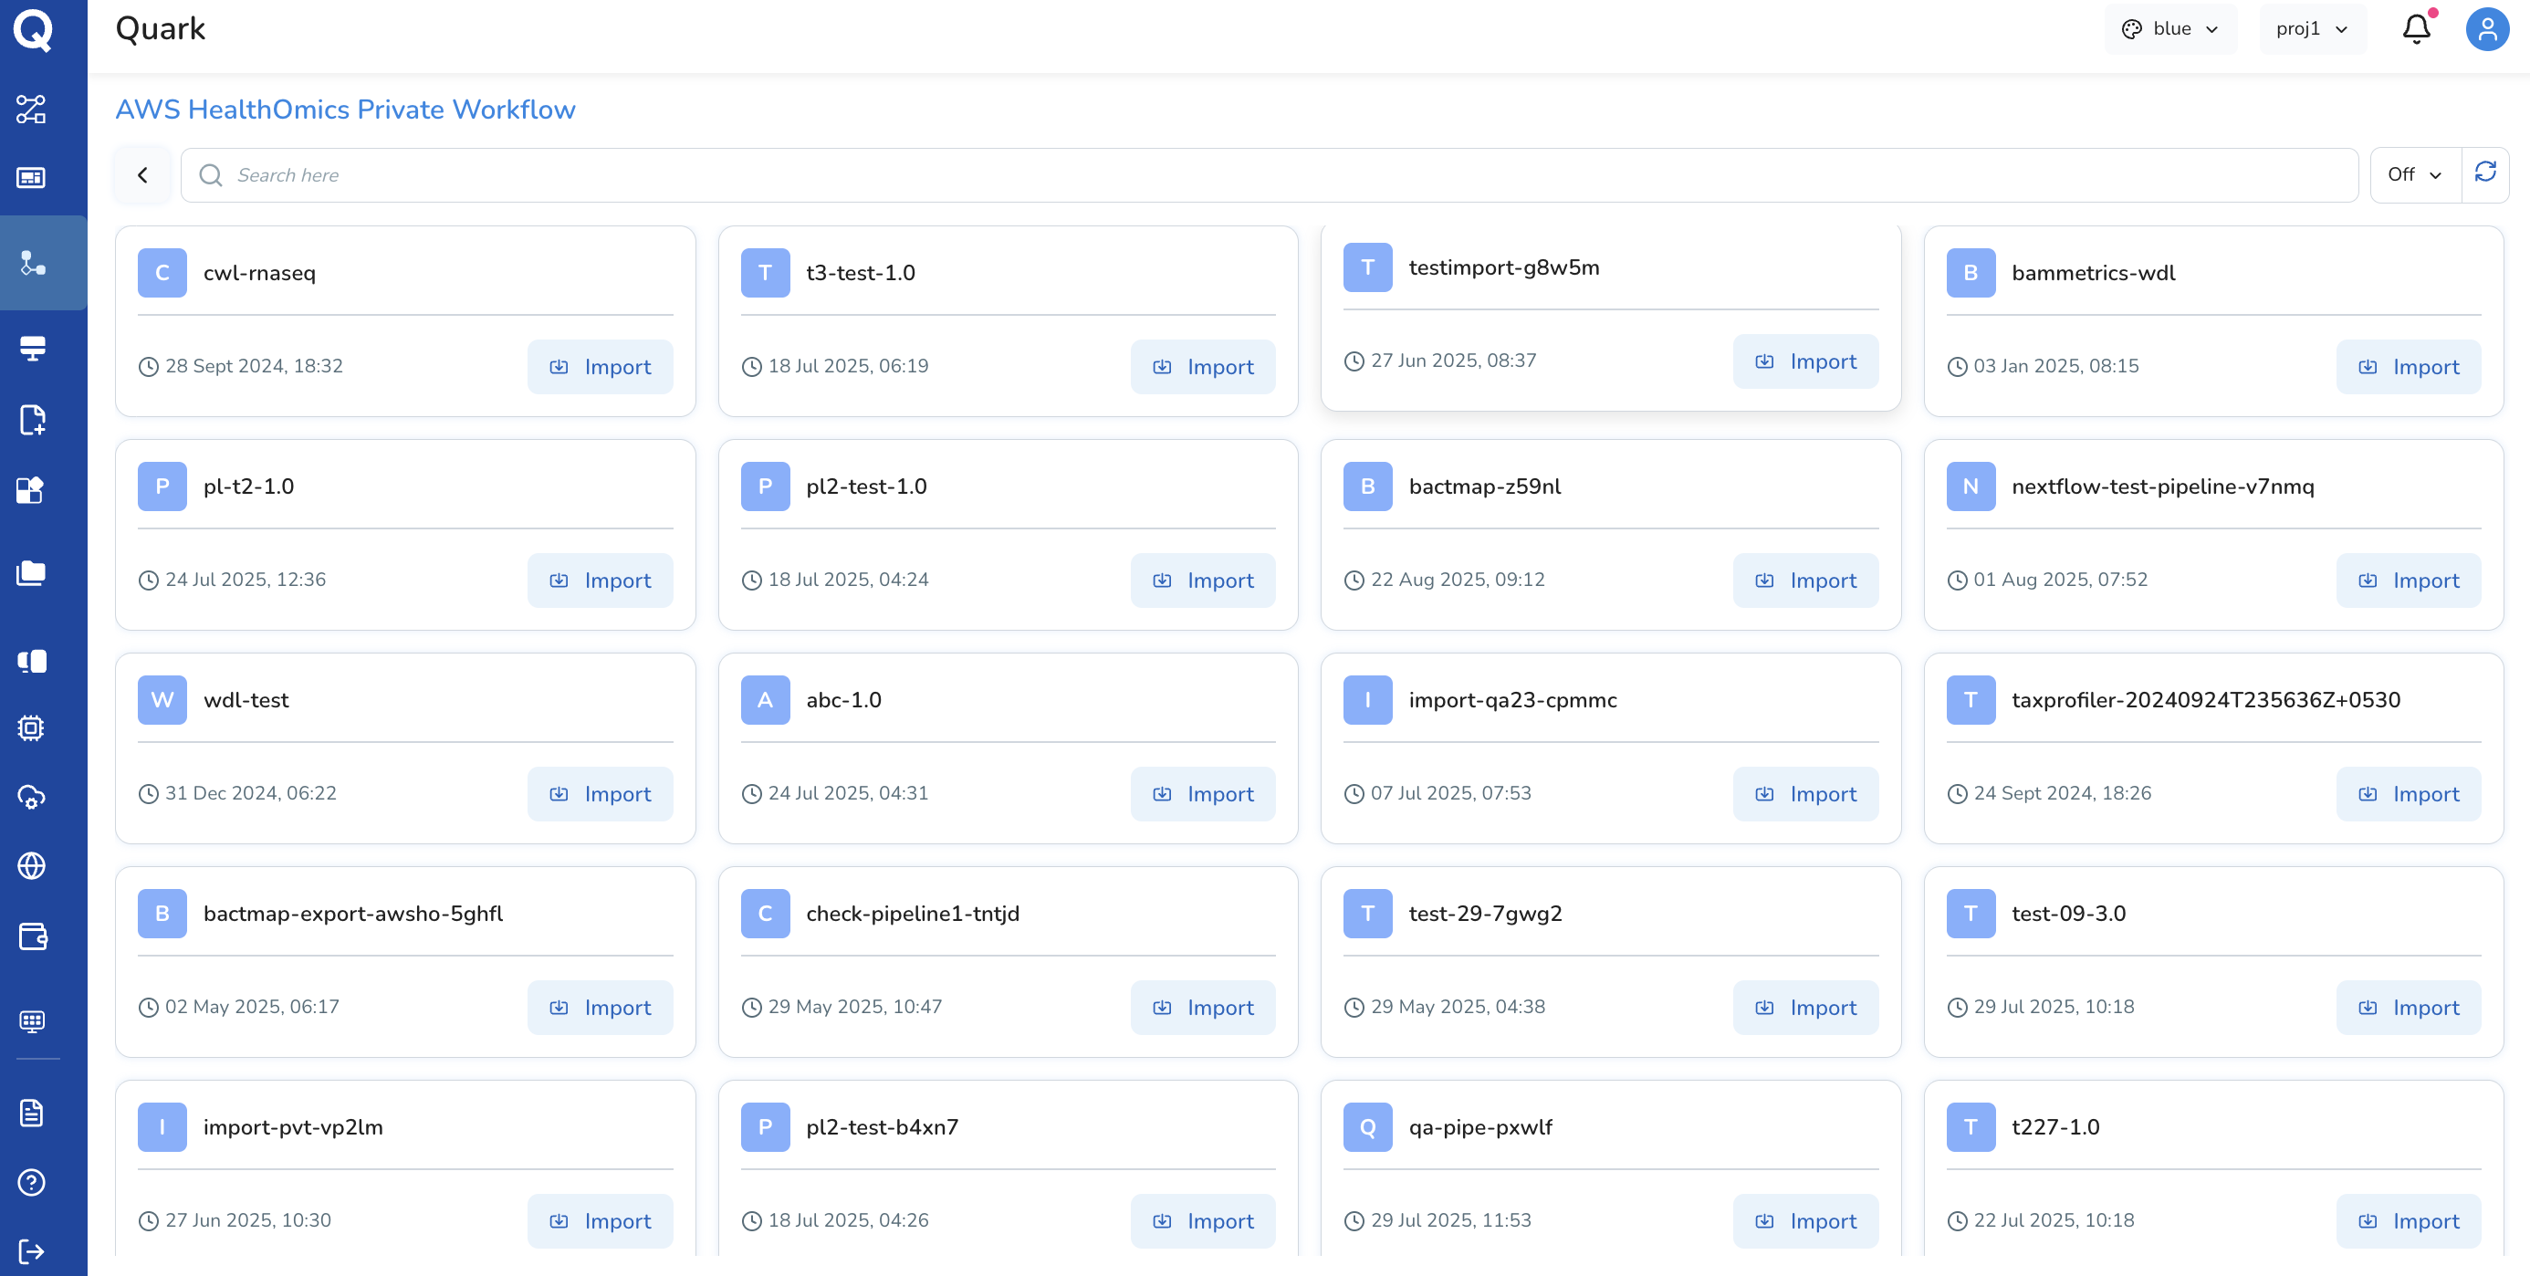Import the t3-test-1.0 workflow
The image size is (2530, 1276).
(1203, 366)
